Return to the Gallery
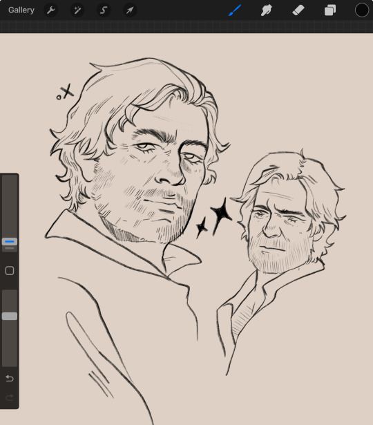Screen dimensions: 373x425 coord(21,10)
